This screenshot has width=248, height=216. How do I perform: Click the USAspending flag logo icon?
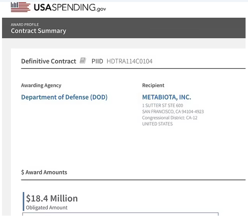coord(21,7)
